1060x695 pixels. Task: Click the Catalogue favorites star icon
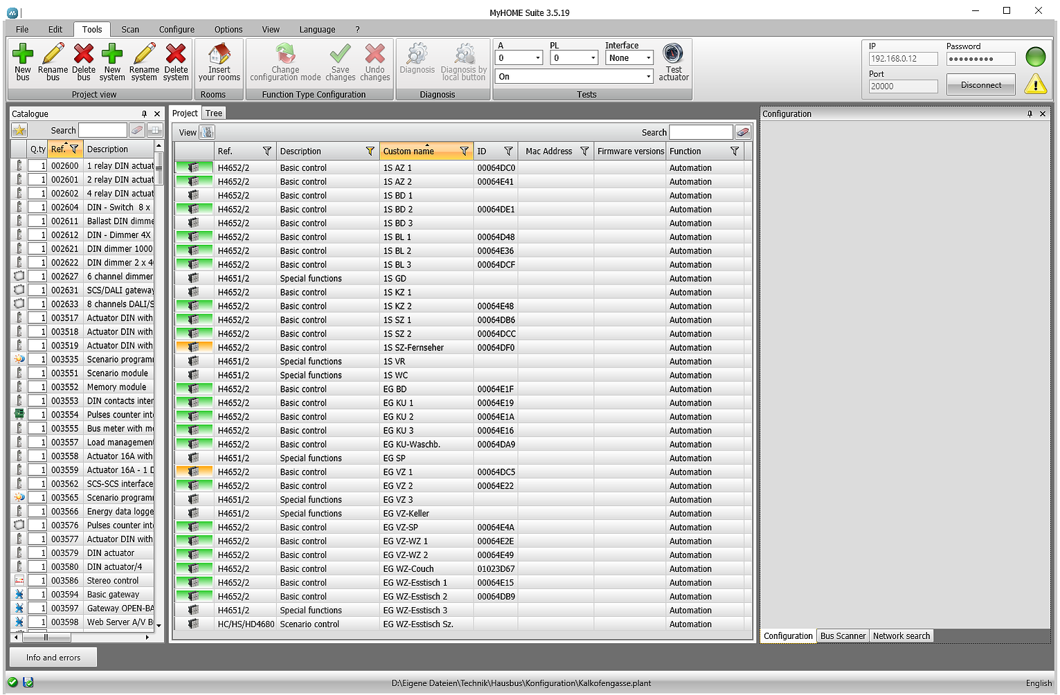point(19,130)
